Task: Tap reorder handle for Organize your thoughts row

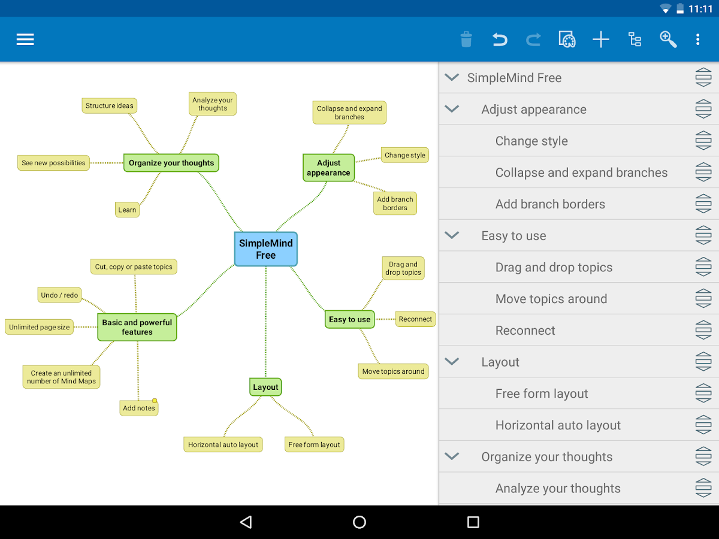Action: click(x=703, y=457)
